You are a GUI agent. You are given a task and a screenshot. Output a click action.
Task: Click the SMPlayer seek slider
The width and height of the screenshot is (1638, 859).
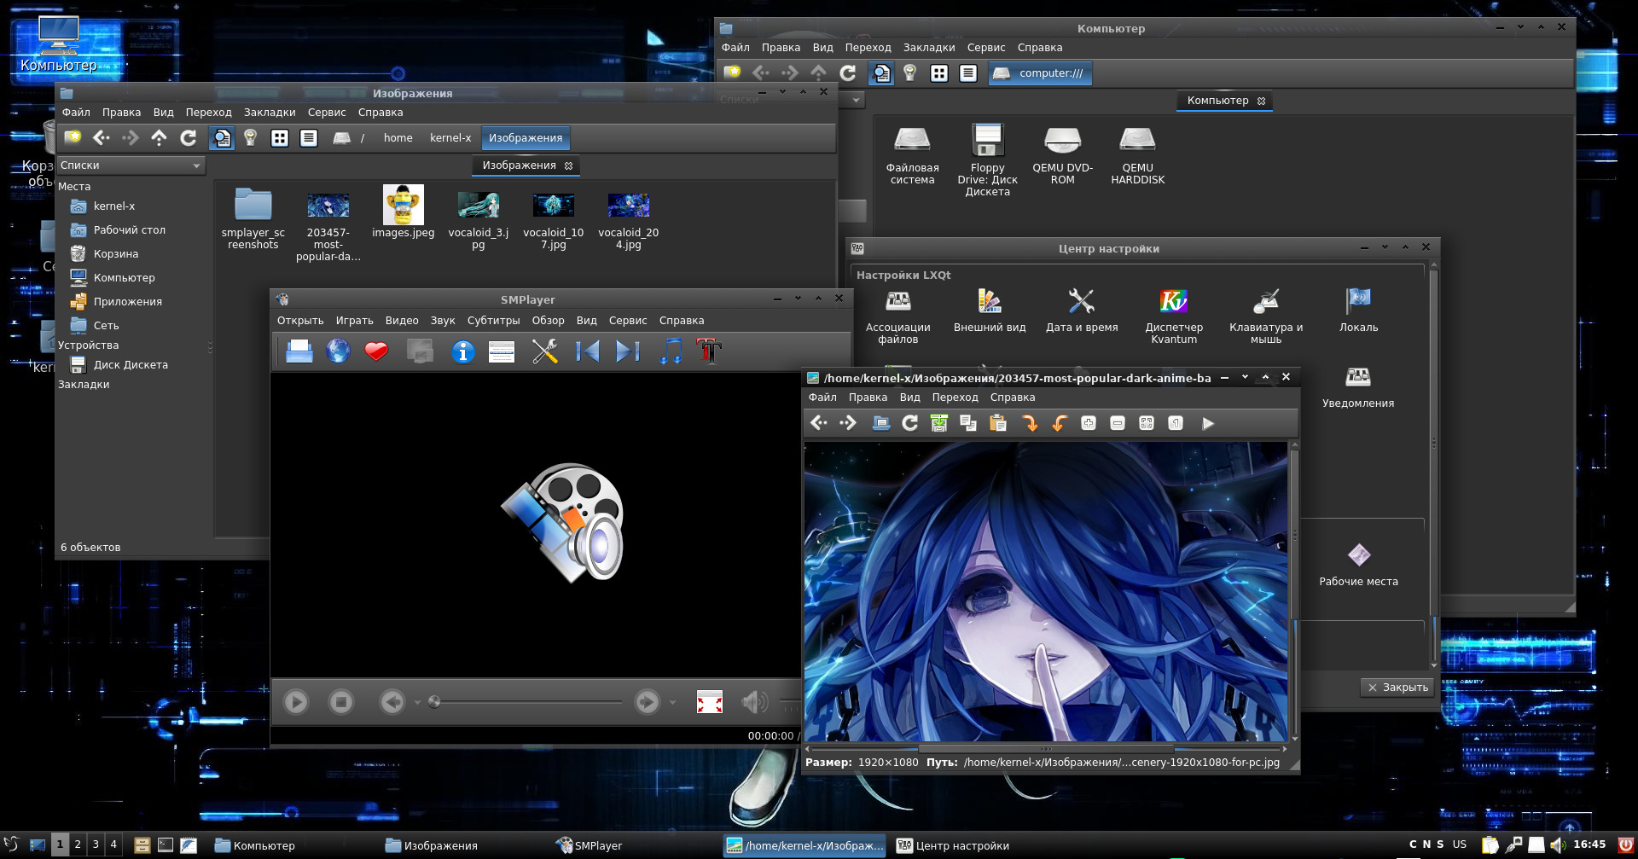click(x=527, y=702)
